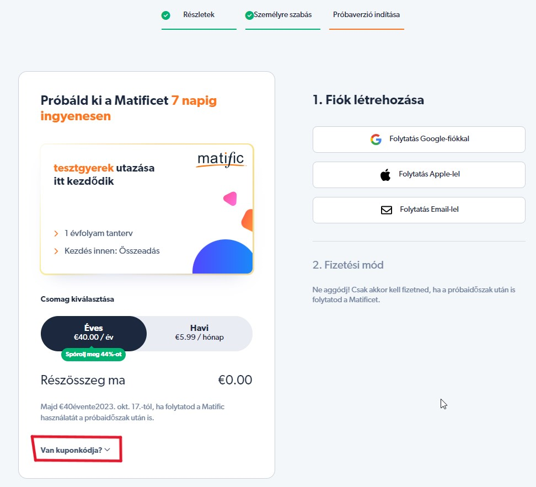Open the Személyre szabás step tab
The height and width of the screenshot is (487, 536).
(283, 15)
